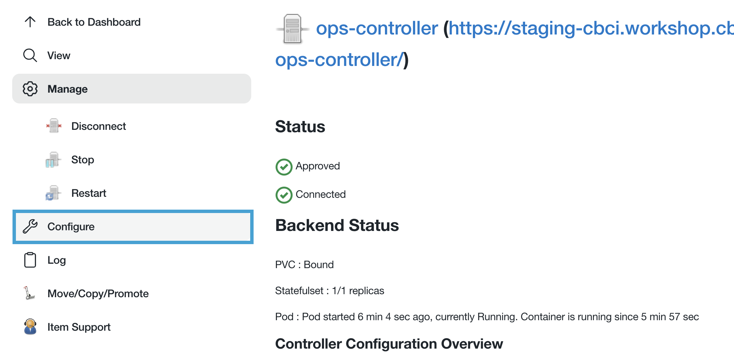Click the green Connected status checkmark
Viewport: 734px width, 353px height.
(x=284, y=195)
